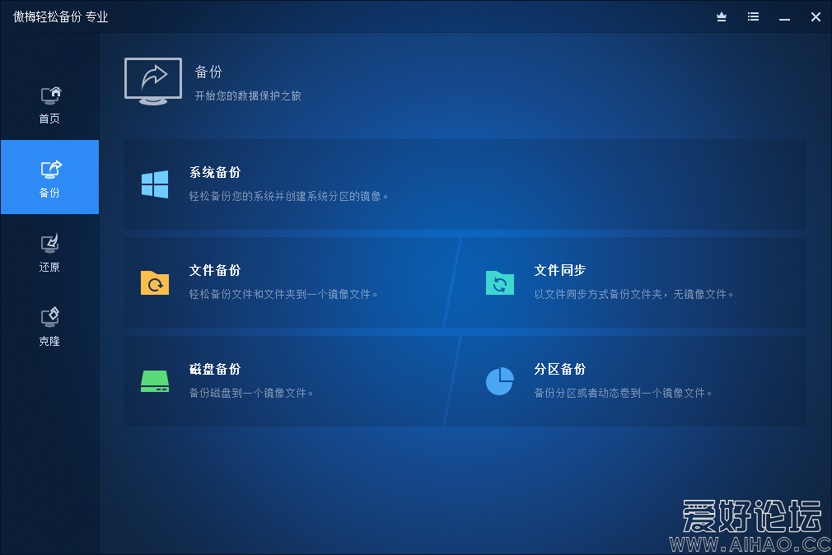Click the 备份 page heading text
This screenshot has width=832, height=555.
coord(208,72)
